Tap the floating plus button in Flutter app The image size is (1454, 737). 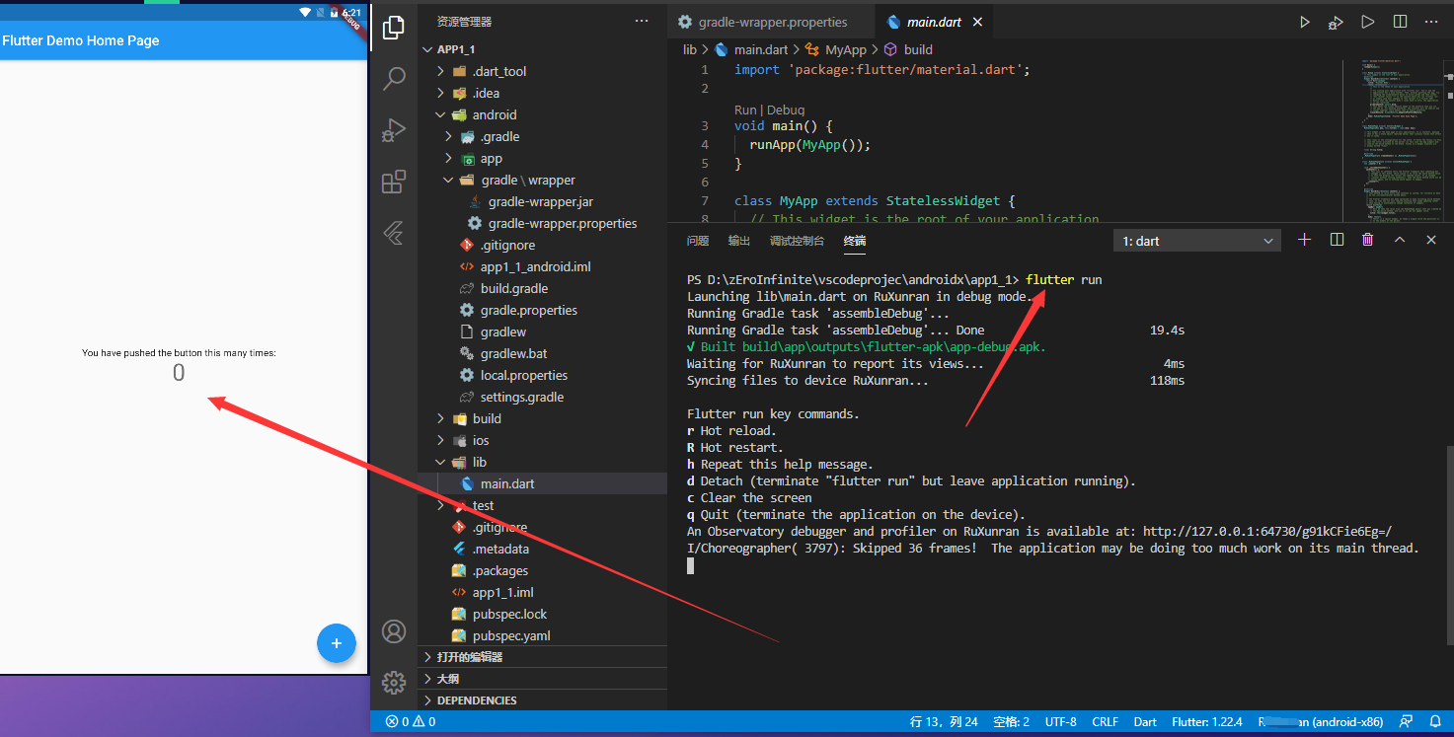coord(336,643)
